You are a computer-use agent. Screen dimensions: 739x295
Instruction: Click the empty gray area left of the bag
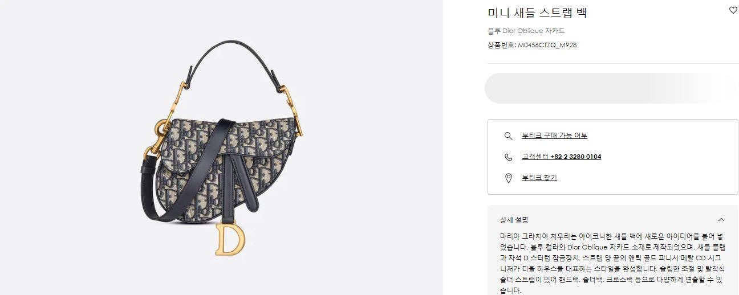point(68,147)
